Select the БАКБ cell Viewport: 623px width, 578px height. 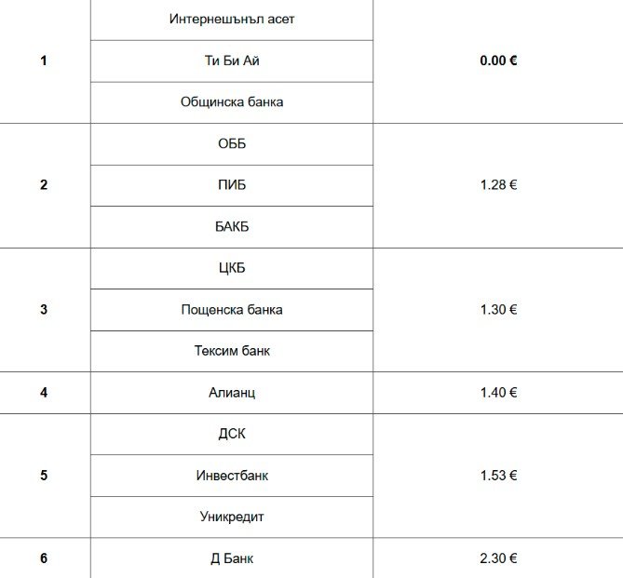pyautogui.click(x=232, y=227)
